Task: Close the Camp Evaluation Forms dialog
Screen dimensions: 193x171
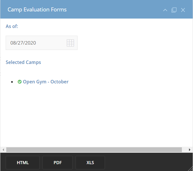Action: pos(183,10)
